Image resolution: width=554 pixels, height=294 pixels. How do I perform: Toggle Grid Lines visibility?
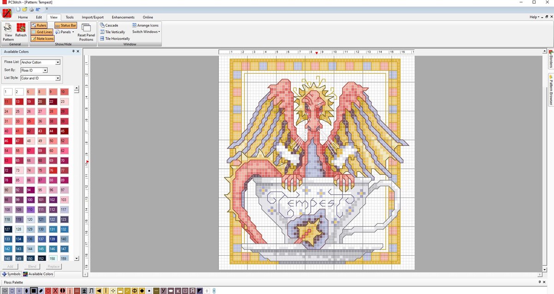[42, 32]
